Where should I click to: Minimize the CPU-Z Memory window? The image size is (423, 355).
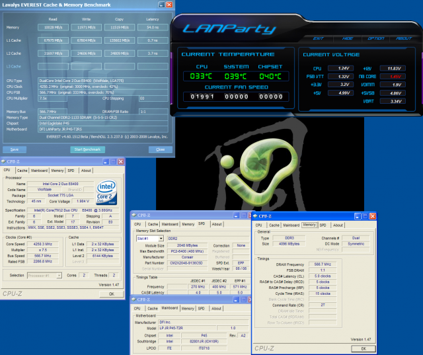tap(358, 216)
